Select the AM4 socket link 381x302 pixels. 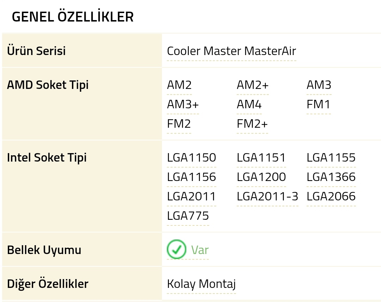pos(249,105)
